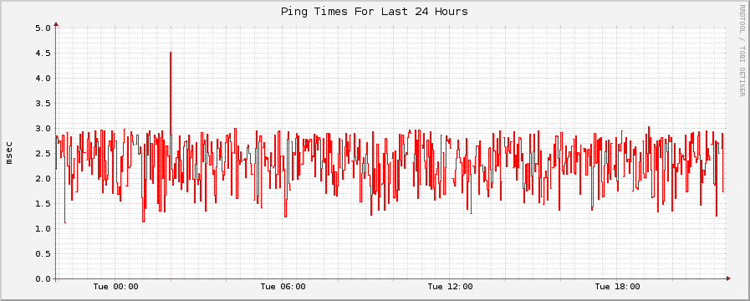The image size is (750, 301).
Task: Click the 2.5 y-axis value
Action: pyautogui.click(x=43, y=153)
